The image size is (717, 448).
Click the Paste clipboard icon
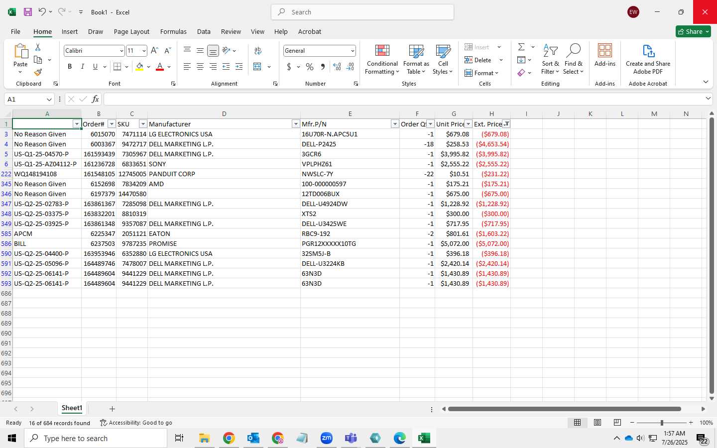[20, 51]
